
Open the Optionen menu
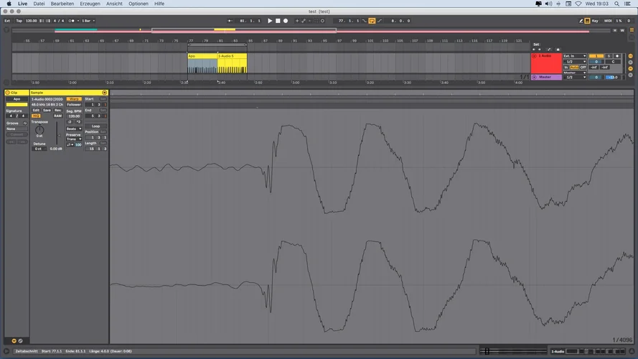tap(139, 4)
